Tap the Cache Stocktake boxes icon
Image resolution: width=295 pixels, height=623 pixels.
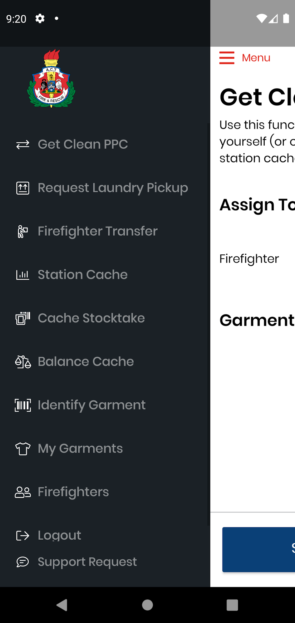point(23,318)
